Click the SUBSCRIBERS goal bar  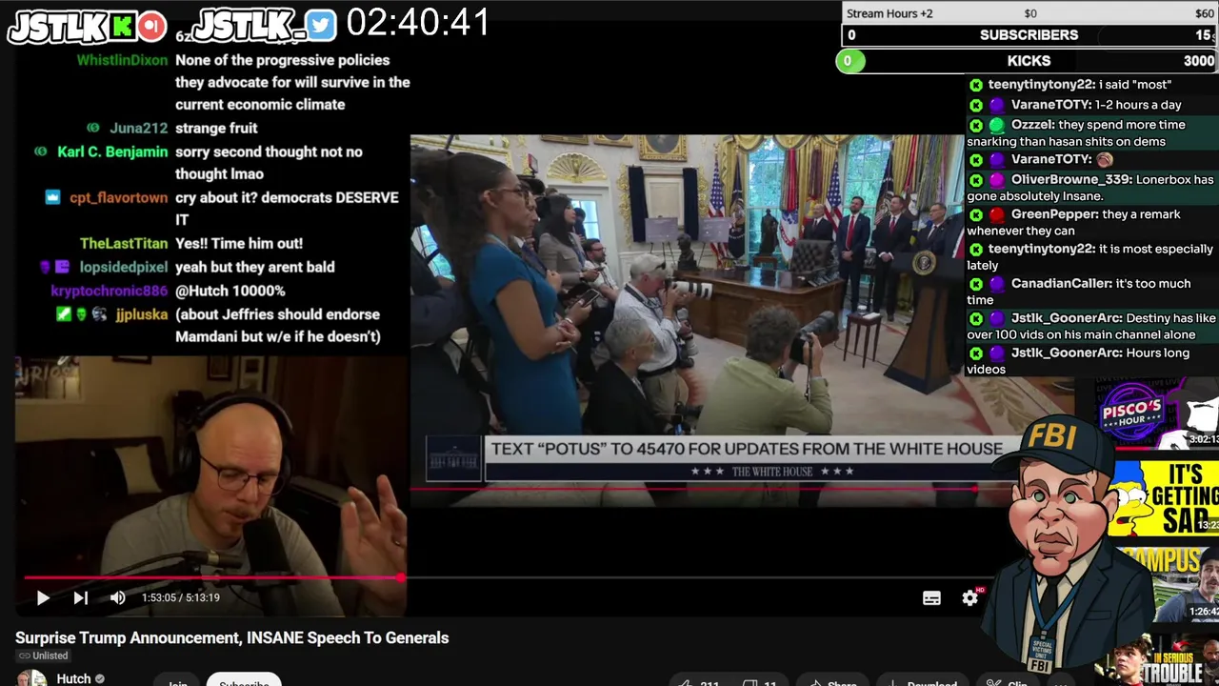tap(1030, 35)
